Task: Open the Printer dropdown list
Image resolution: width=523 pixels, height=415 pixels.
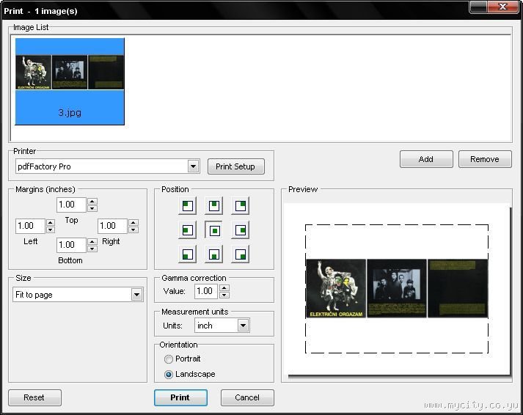Action: [193, 166]
